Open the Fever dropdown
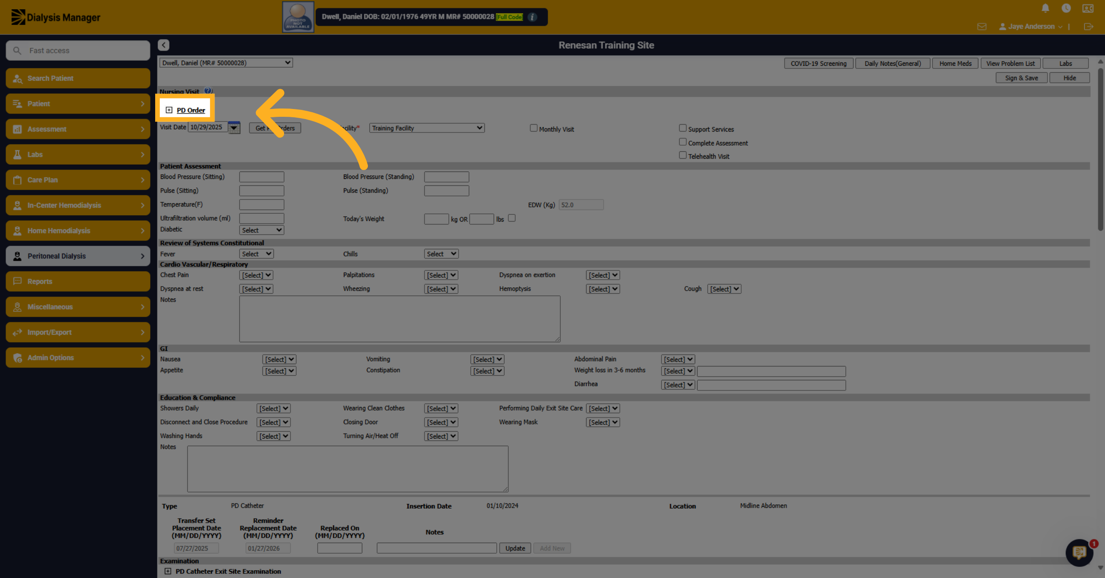The image size is (1105, 578). tap(256, 254)
